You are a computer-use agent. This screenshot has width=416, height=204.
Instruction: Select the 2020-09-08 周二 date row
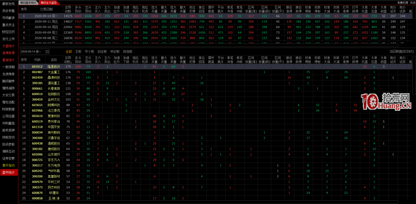point(215,38)
